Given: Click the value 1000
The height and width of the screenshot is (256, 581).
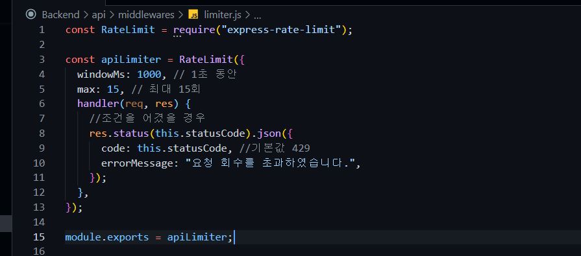Looking at the screenshot, I should pyautogui.click(x=149, y=74).
